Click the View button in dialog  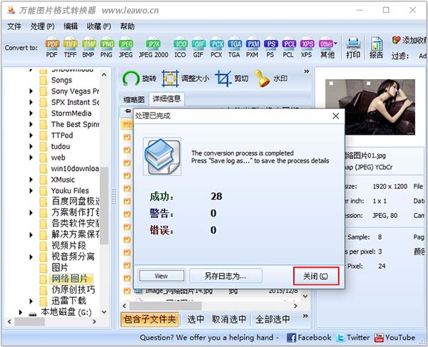[161, 276]
